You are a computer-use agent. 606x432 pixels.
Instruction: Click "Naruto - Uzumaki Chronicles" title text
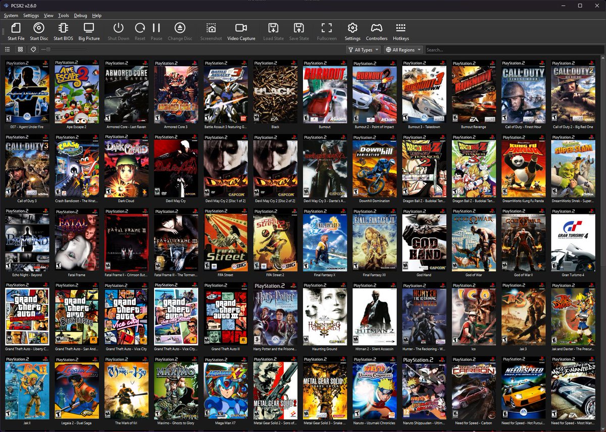[375, 423]
